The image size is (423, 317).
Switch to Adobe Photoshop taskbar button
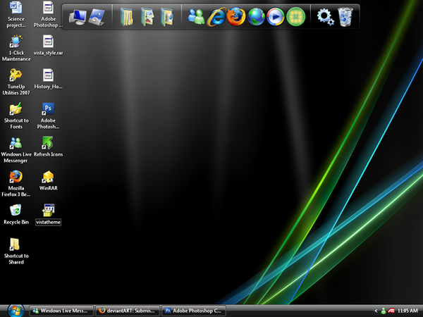194,311
